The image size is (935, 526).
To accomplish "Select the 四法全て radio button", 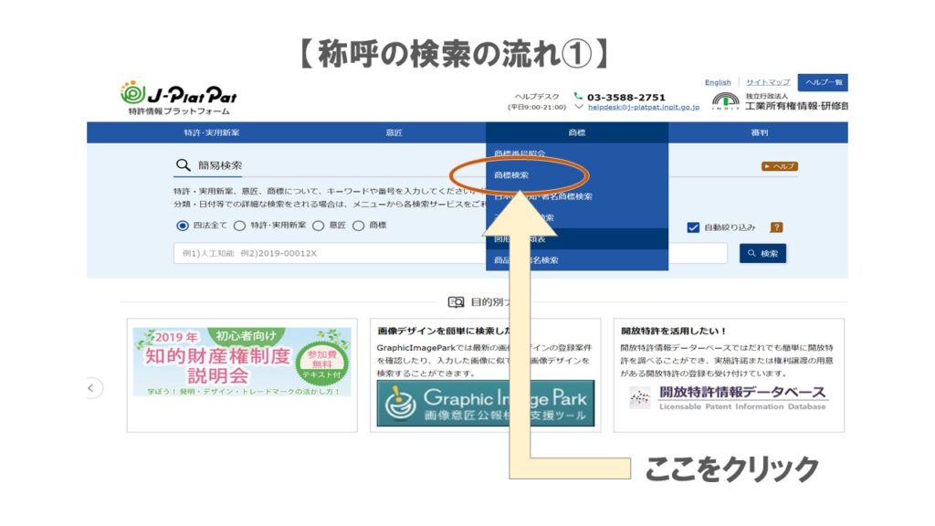I will click(x=183, y=226).
